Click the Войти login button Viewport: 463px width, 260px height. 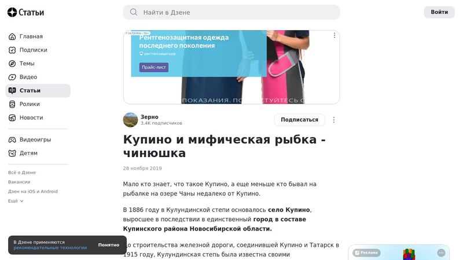pyautogui.click(x=439, y=12)
